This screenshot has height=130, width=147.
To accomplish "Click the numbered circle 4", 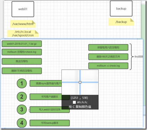I will point(22,123).
